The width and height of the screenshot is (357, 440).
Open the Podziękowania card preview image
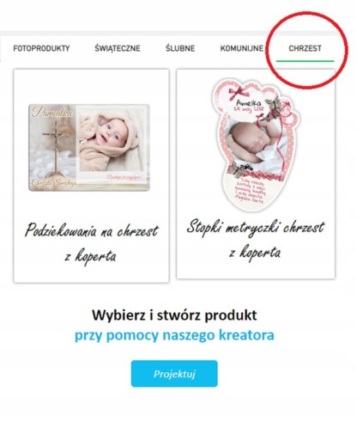click(89, 148)
